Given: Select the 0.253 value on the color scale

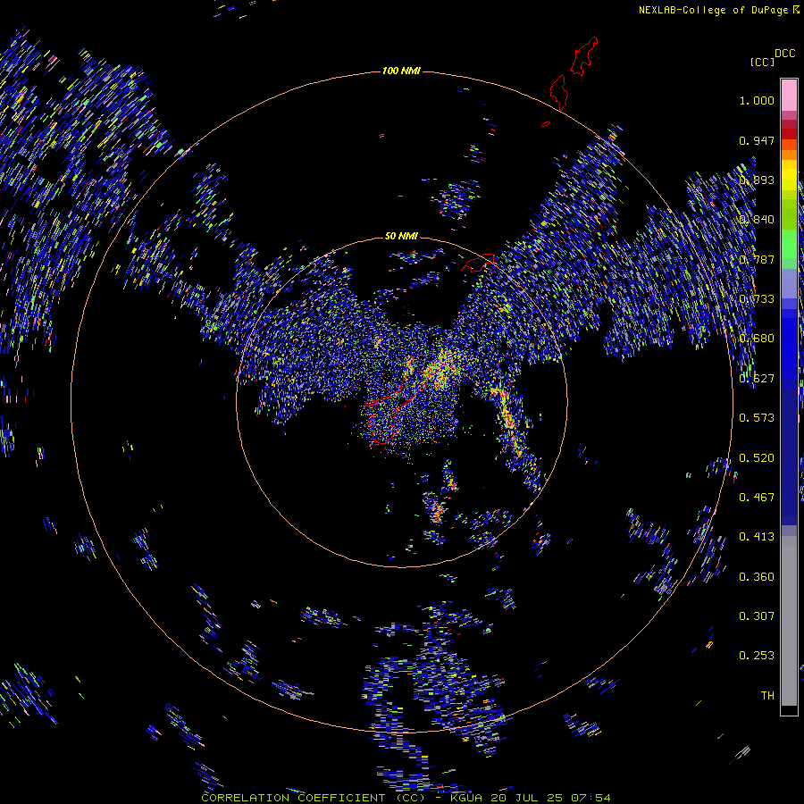Looking at the screenshot, I should (x=757, y=656).
